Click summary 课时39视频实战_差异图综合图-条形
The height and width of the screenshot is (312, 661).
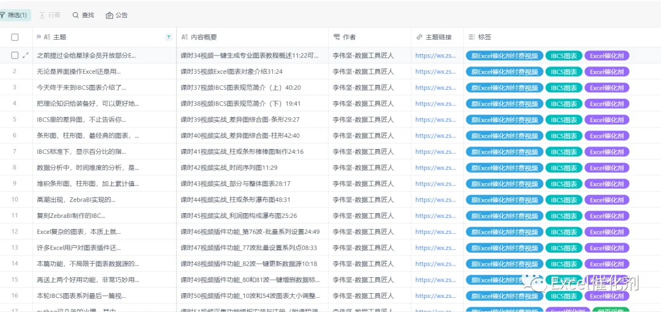point(240,120)
